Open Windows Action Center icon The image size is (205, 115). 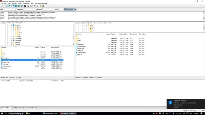pos(201,113)
